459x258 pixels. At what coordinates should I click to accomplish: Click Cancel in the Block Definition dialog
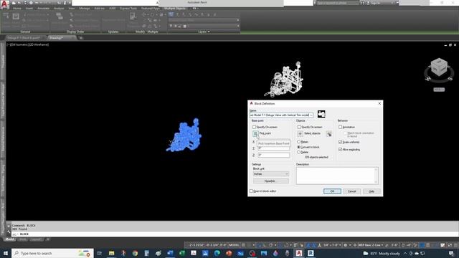pos(351,191)
